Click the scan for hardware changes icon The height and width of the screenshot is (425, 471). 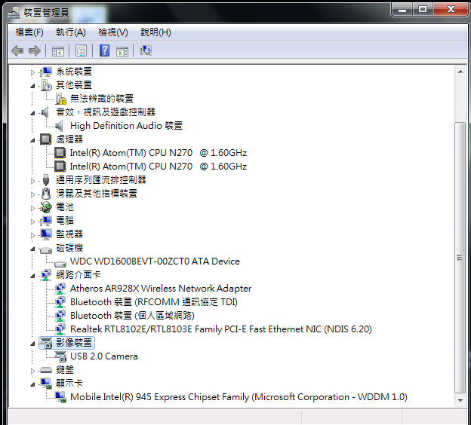pyautogui.click(x=146, y=50)
